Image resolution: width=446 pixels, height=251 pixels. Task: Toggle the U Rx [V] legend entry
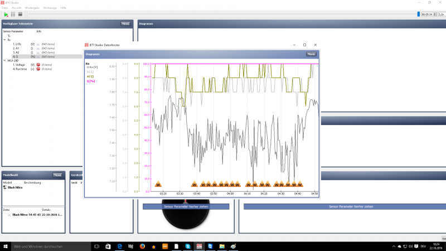92,67
